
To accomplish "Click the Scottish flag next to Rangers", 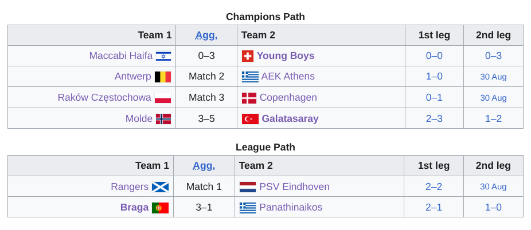I will point(160,187).
